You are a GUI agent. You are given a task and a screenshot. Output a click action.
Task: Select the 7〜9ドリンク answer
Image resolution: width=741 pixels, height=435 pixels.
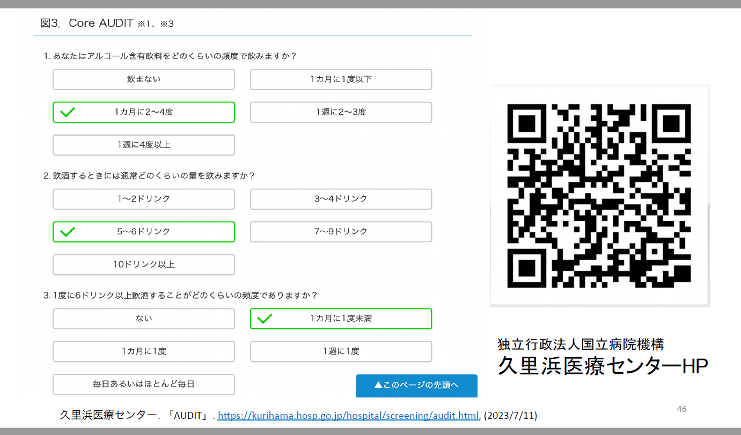coord(341,232)
